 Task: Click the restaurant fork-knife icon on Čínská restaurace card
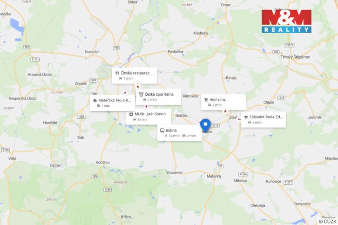point(117,73)
